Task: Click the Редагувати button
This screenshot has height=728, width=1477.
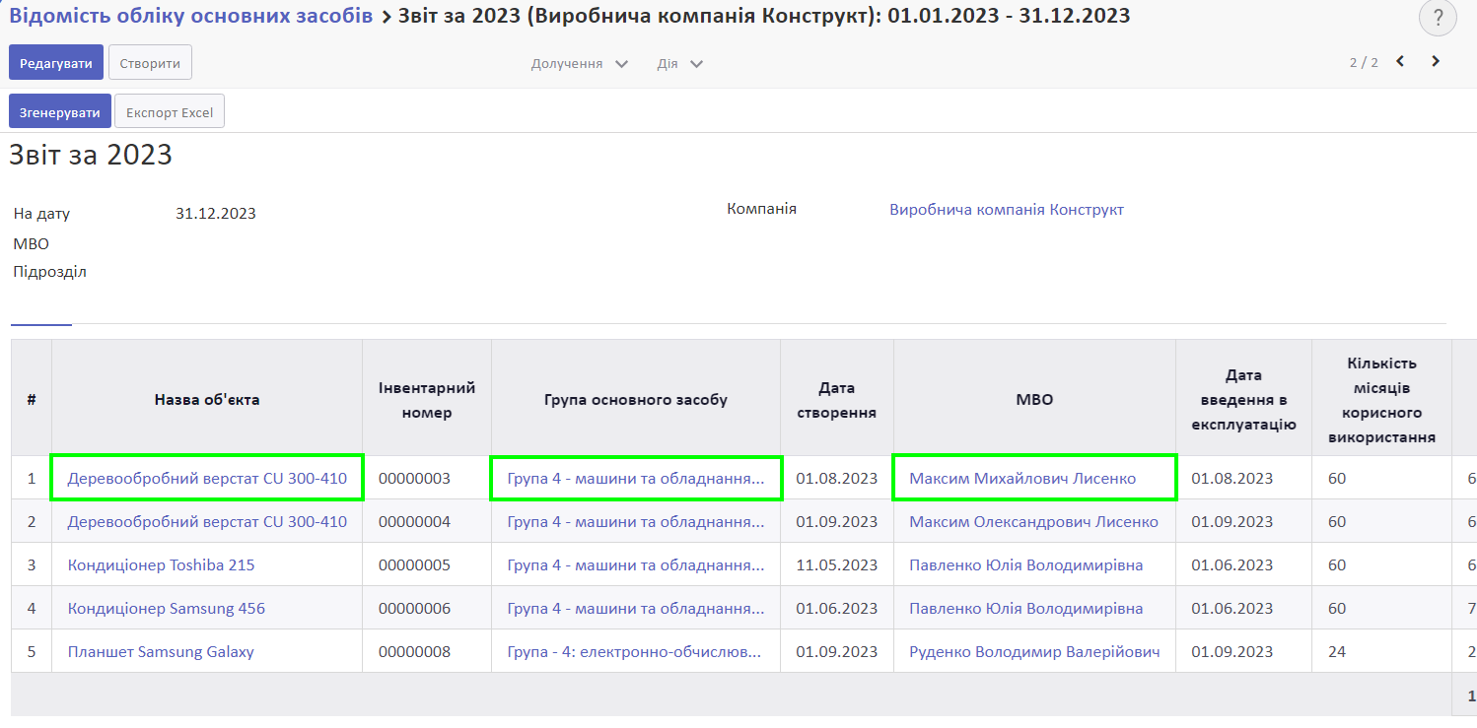Action: pos(56,63)
